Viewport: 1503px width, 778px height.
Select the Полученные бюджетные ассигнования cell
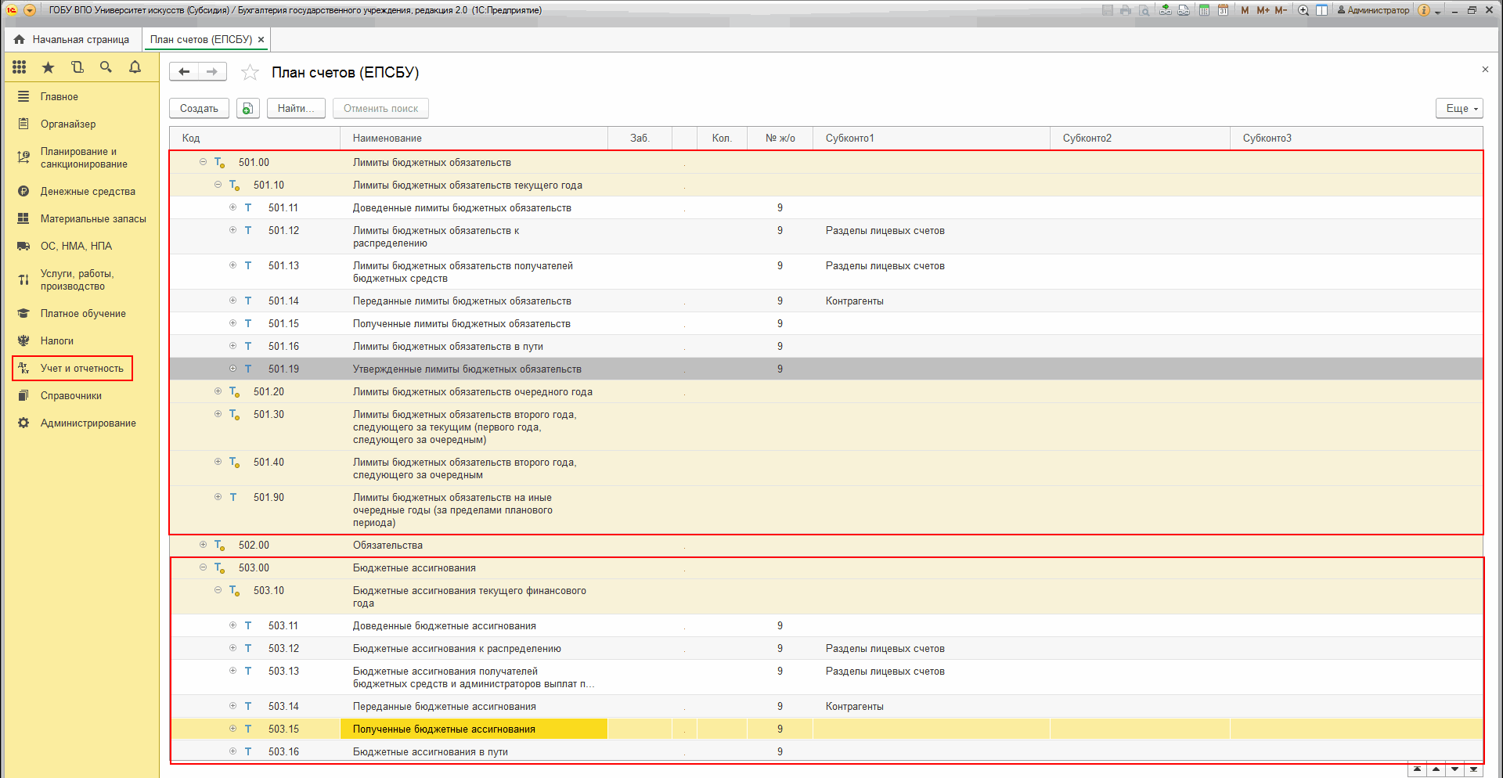point(474,729)
